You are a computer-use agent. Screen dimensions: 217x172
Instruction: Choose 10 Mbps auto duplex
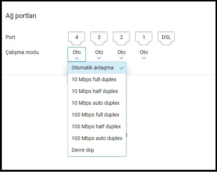click(x=97, y=103)
